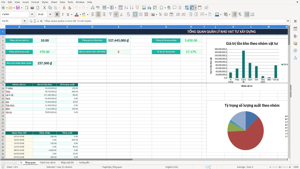
Task: Click Sort Descending icon
Action: (x=132, y=8)
